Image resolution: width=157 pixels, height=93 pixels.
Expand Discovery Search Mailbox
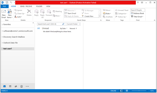tap(2, 37)
